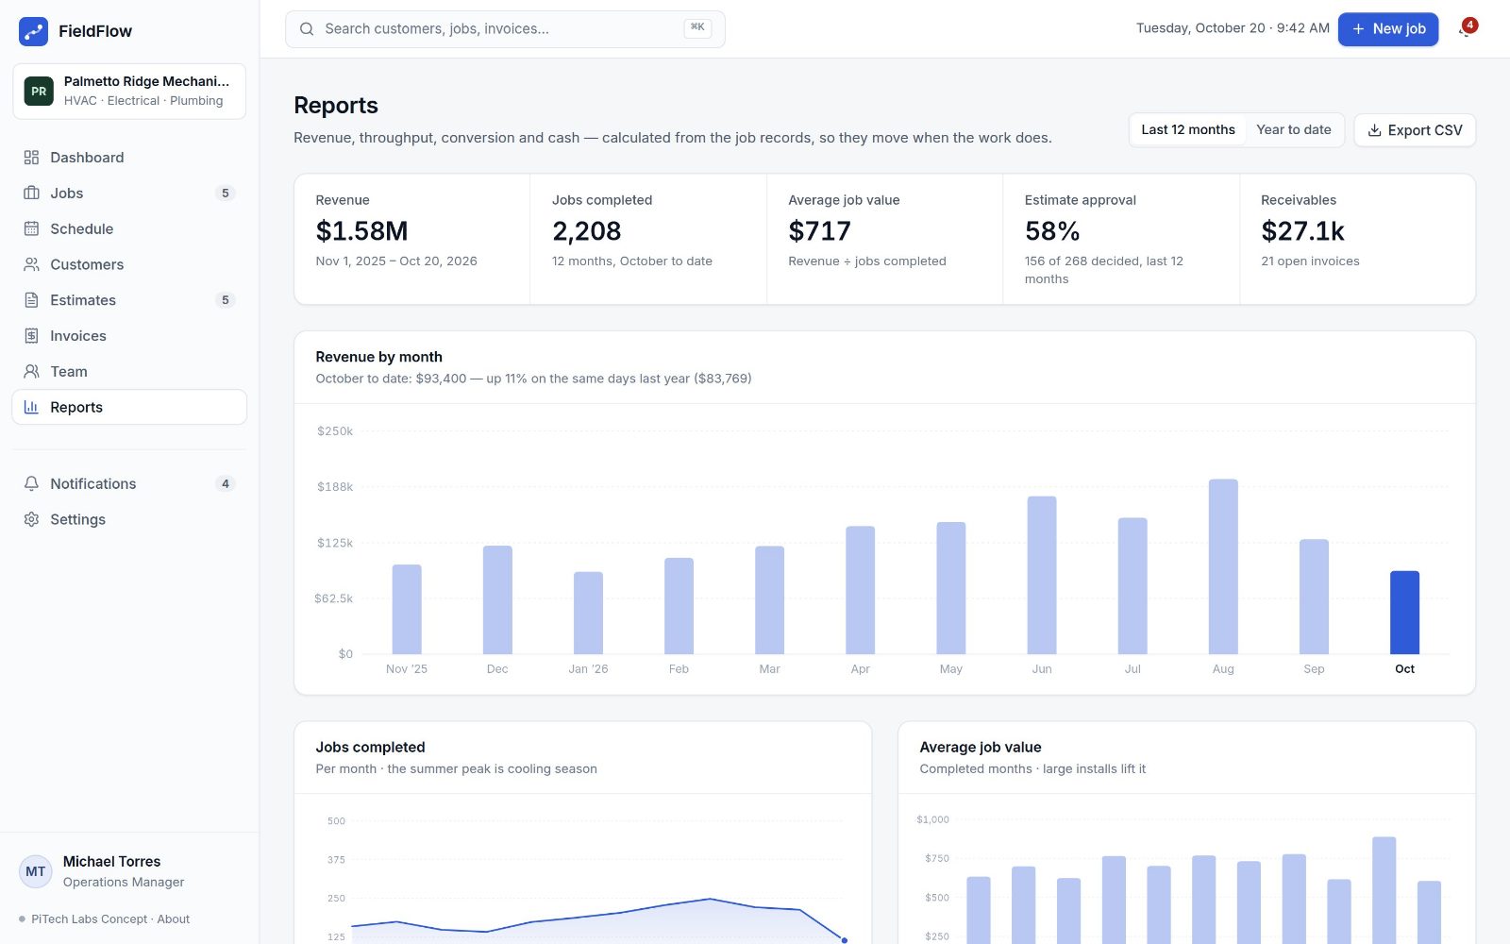Click the Michael Torres profile name
This screenshot has height=944, width=1510.
click(111, 862)
